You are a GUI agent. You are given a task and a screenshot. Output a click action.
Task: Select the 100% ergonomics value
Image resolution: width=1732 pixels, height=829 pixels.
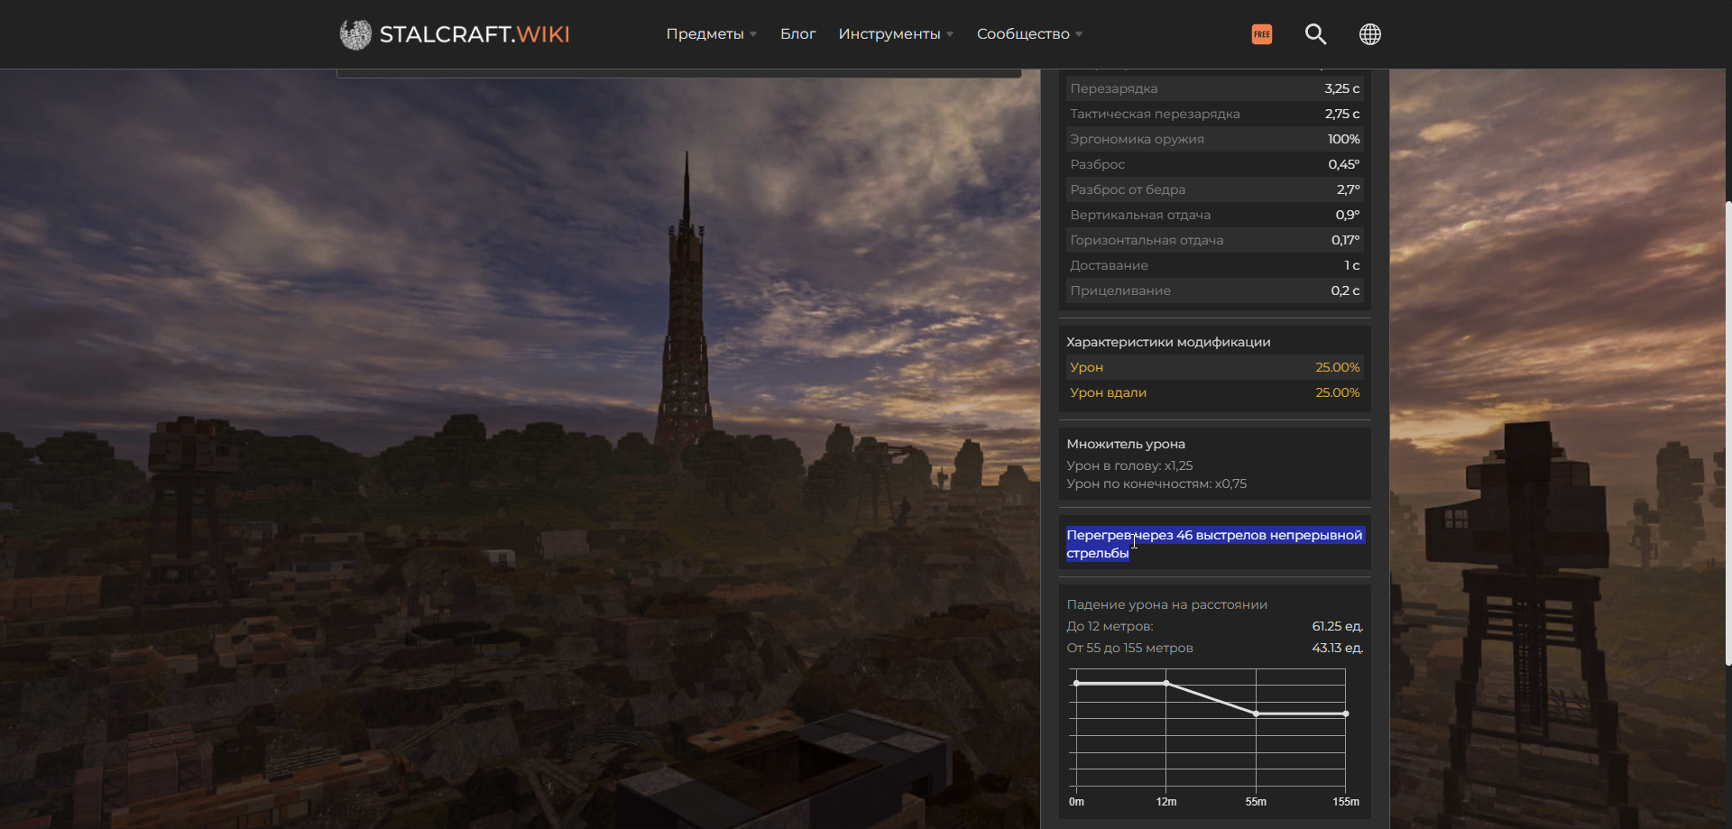click(x=1343, y=139)
